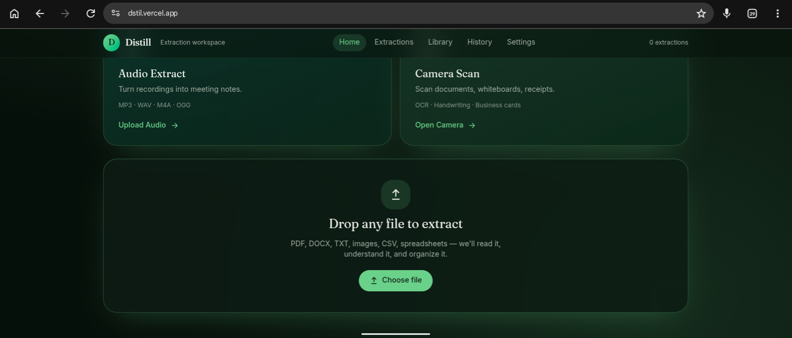Reload the page with the refresh icon
792x338 pixels.
pyautogui.click(x=91, y=13)
